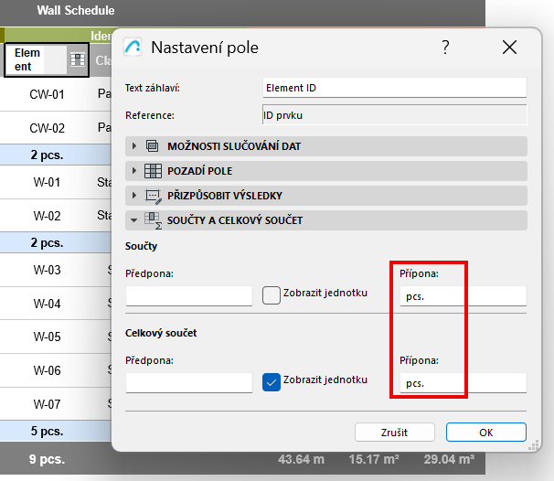The width and height of the screenshot is (554, 481).
Task: Click the 5 pcs. subtotal row
Action: click(x=56, y=431)
